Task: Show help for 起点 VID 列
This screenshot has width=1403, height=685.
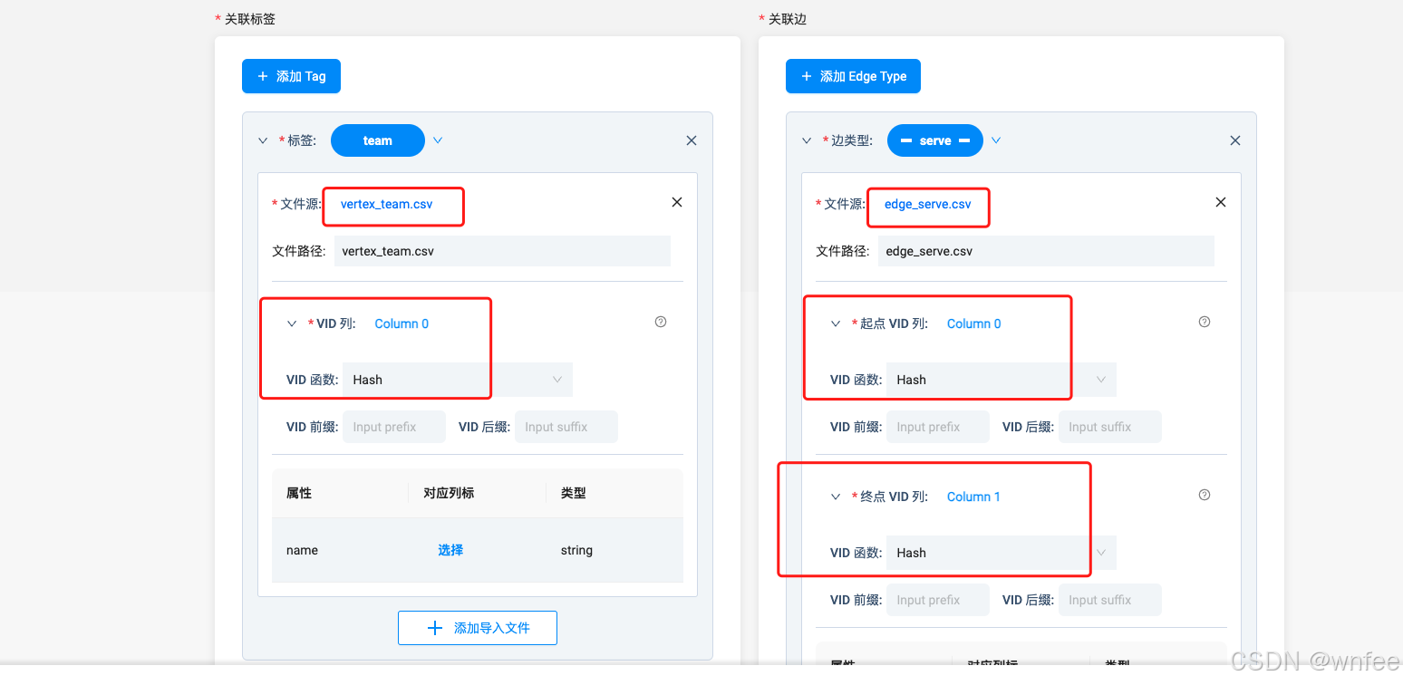Action: [1205, 322]
